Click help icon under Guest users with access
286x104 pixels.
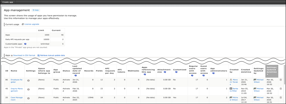(x=203, y=75)
